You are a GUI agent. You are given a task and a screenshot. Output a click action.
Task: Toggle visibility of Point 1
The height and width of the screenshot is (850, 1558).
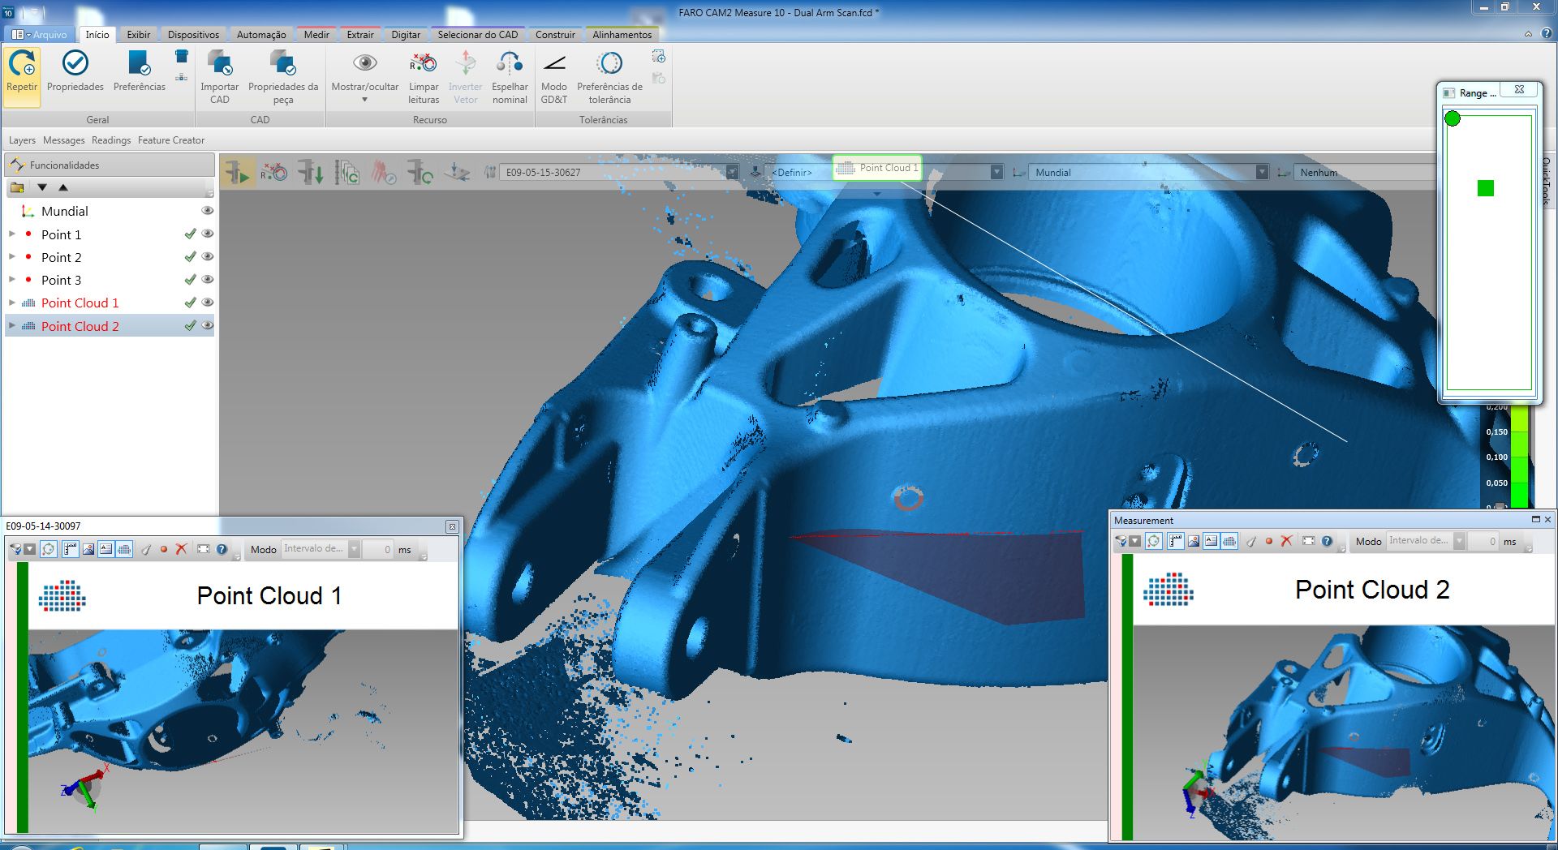click(x=208, y=234)
